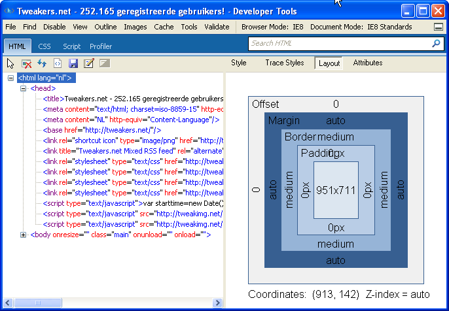Open the Images menu

point(135,27)
